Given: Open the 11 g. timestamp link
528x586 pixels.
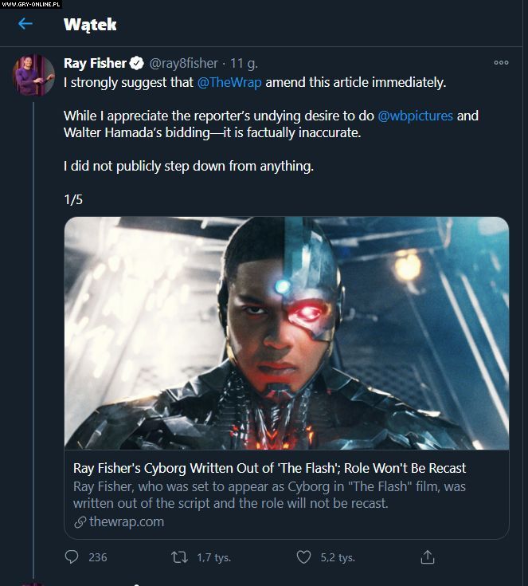Looking at the screenshot, I should [244, 63].
